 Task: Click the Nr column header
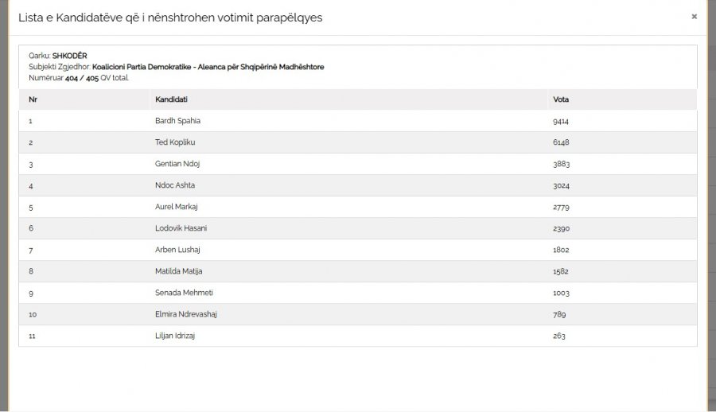(x=33, y=99)
